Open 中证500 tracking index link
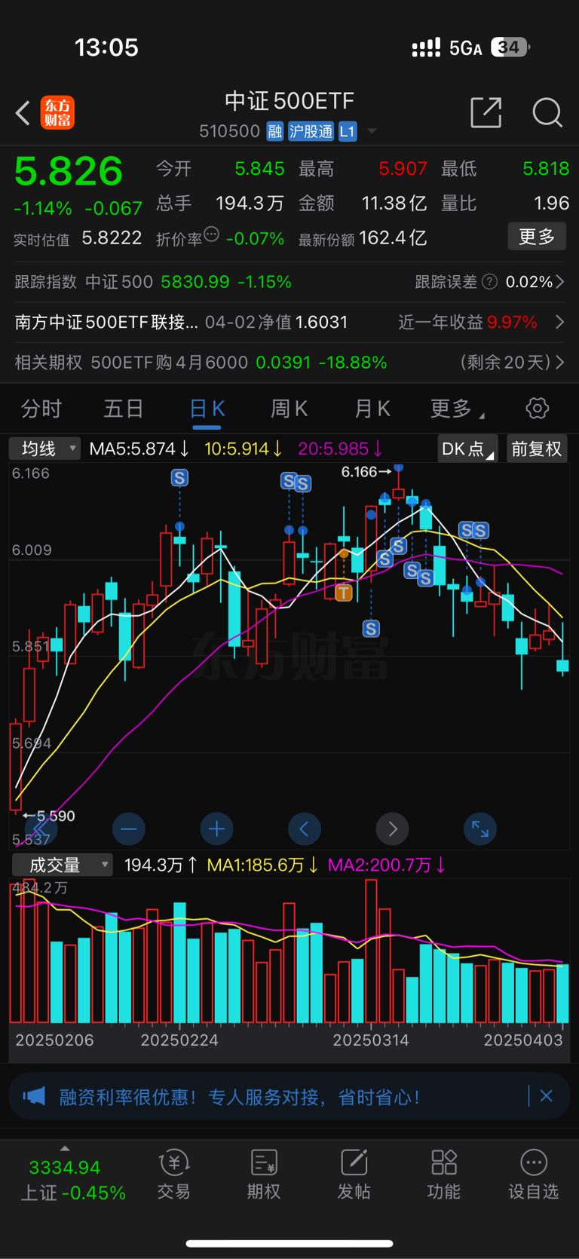The image size is (579, 1259). pyautogui.click(x=119, y=282)
